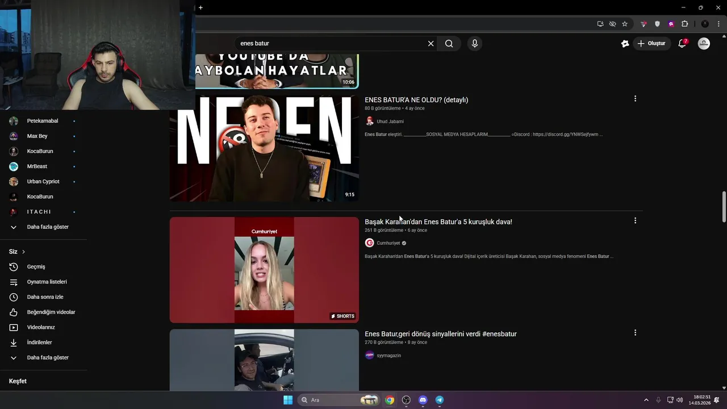This screenshot has height=409, width=727.
Task: Open the YouTube account avatar menu
Action: pos(704,43)
